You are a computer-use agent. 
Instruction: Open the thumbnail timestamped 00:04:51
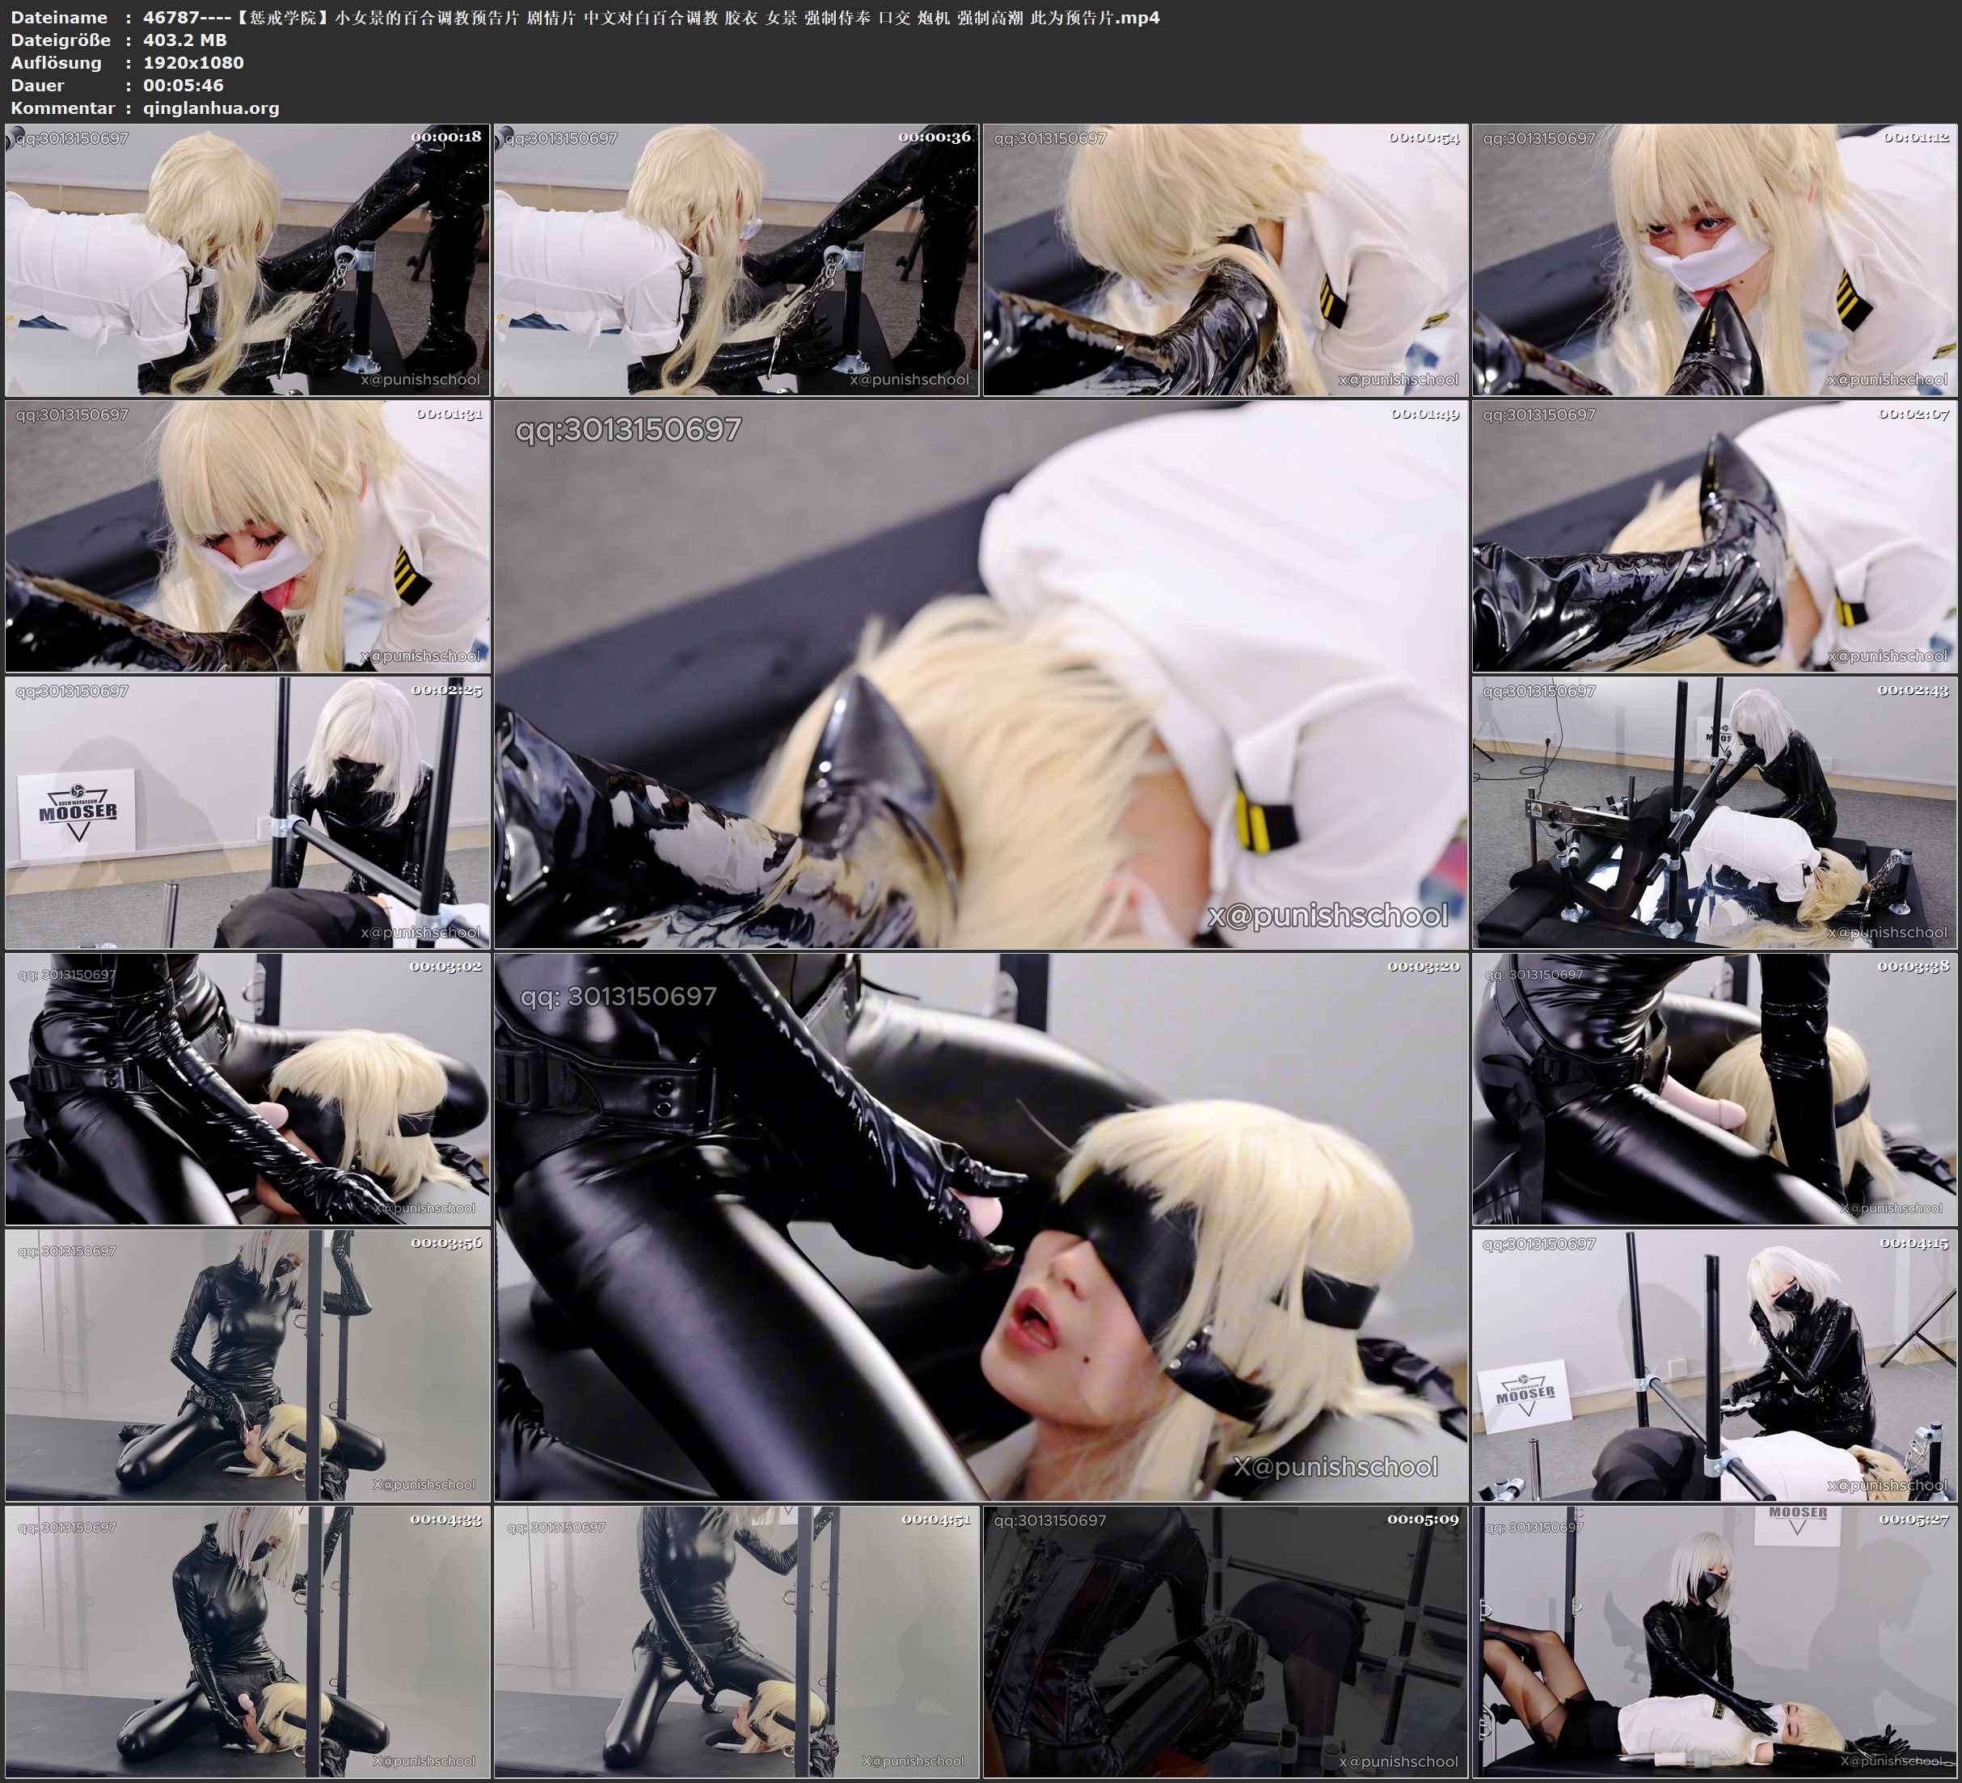[x=736, y=1641]
